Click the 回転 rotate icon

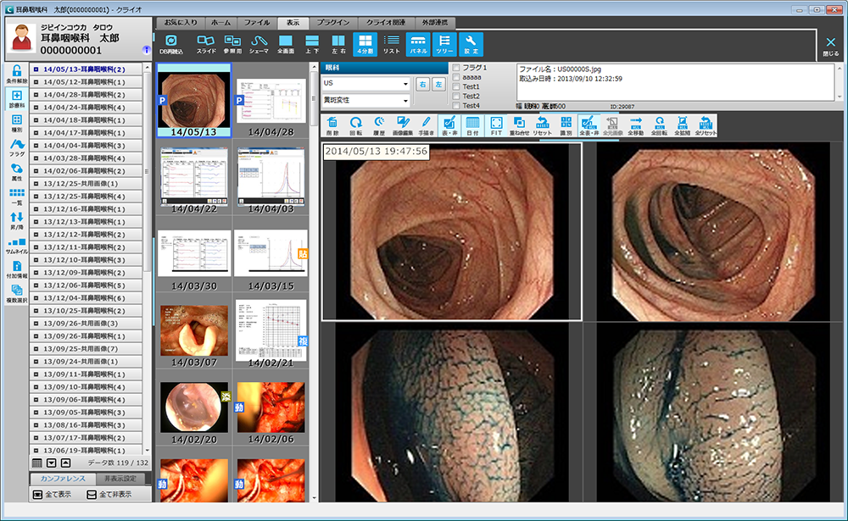(x=356, y=125)
